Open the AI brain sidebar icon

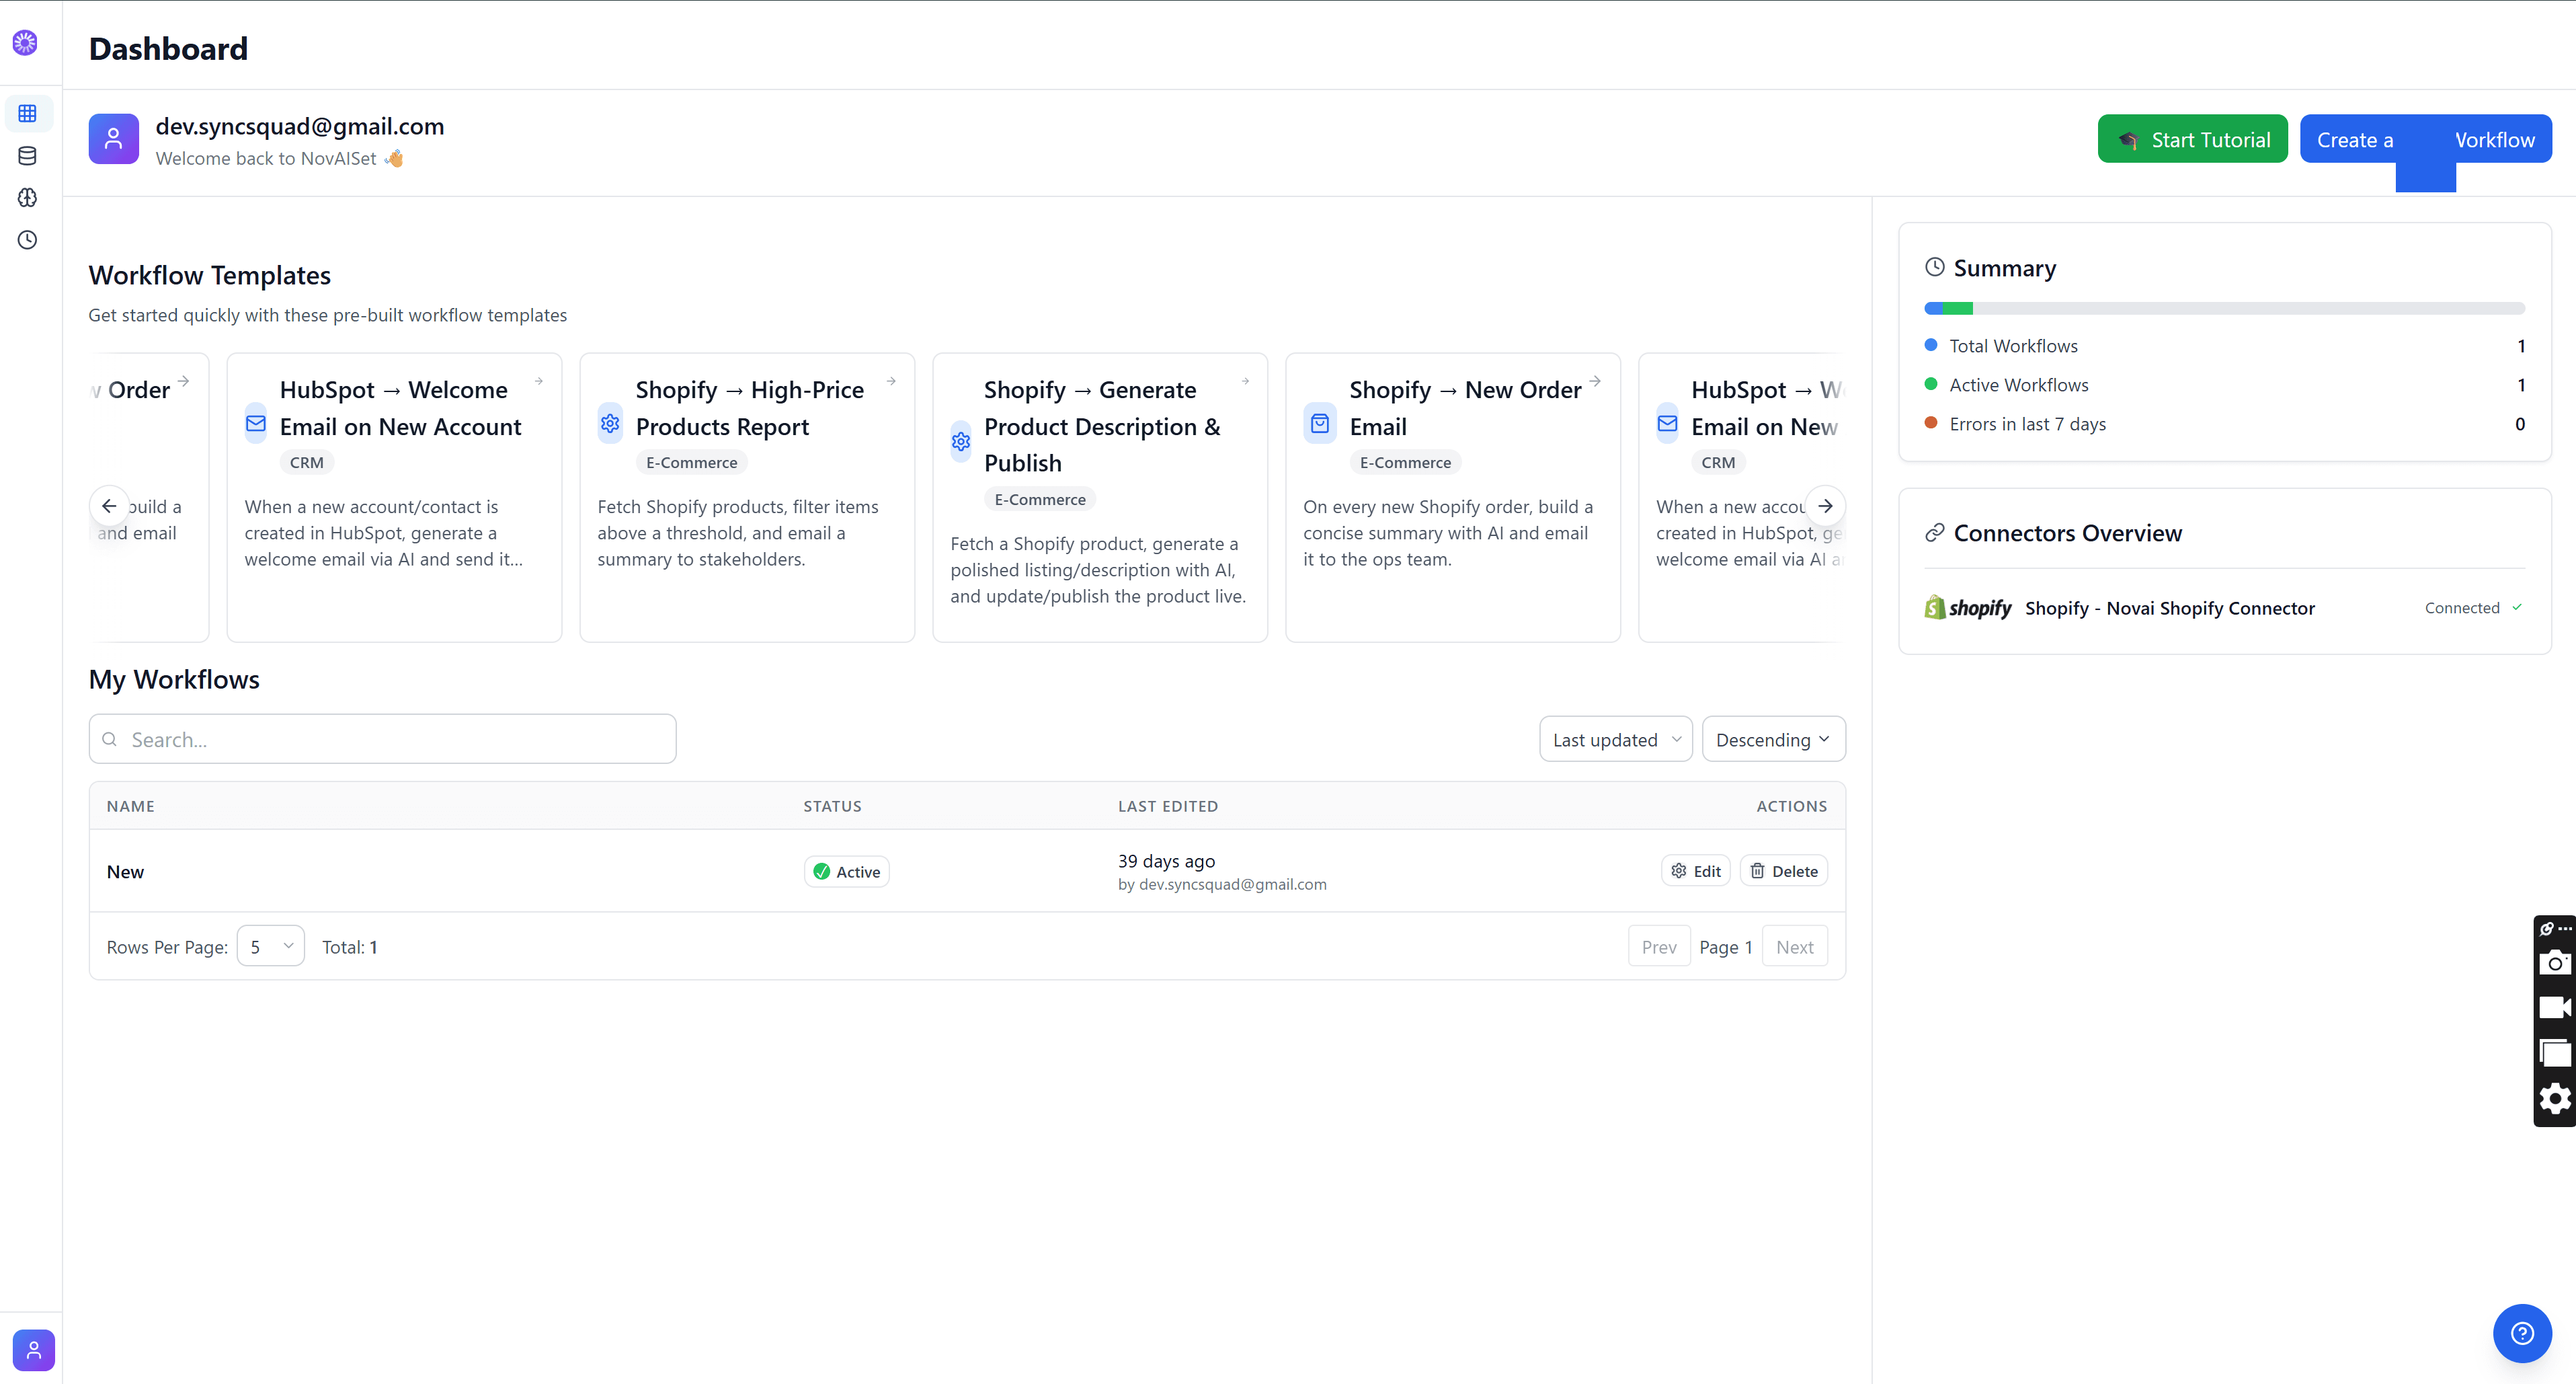(27, 197)
